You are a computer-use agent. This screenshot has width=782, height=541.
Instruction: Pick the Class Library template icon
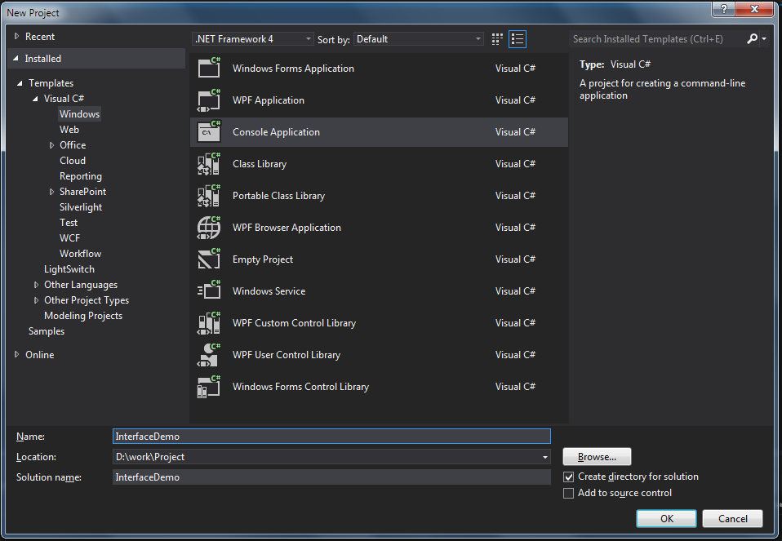209,163
